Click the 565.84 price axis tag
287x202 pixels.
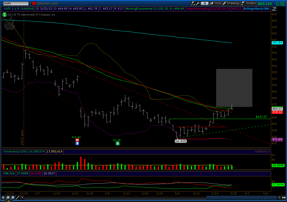tap(277, 43)
